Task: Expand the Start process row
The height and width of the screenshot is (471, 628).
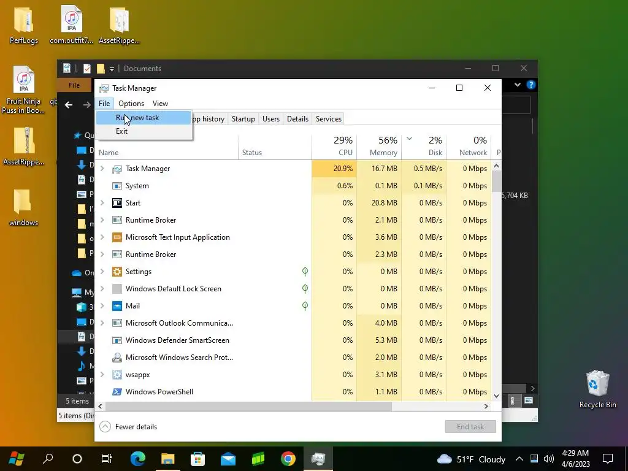Action: (x=102, y=202)
